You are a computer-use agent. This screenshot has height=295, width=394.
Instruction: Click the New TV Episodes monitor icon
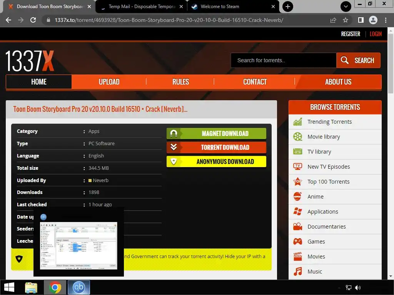pyautogui.click(x=298, y=167)
